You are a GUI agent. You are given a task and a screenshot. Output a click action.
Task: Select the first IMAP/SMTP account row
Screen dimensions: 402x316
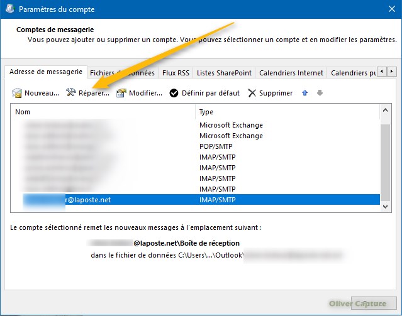click(x=196, y=157)
